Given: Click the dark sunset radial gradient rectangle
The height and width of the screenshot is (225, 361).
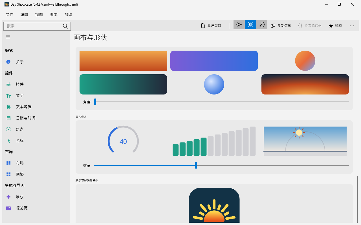Looking at the screenshot, I should click(305, 84).
